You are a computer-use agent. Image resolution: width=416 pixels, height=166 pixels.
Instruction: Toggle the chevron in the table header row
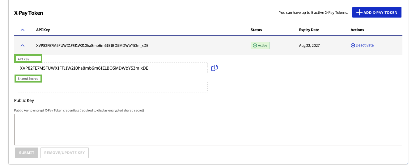pyautogui.click(x=22, y=30)
